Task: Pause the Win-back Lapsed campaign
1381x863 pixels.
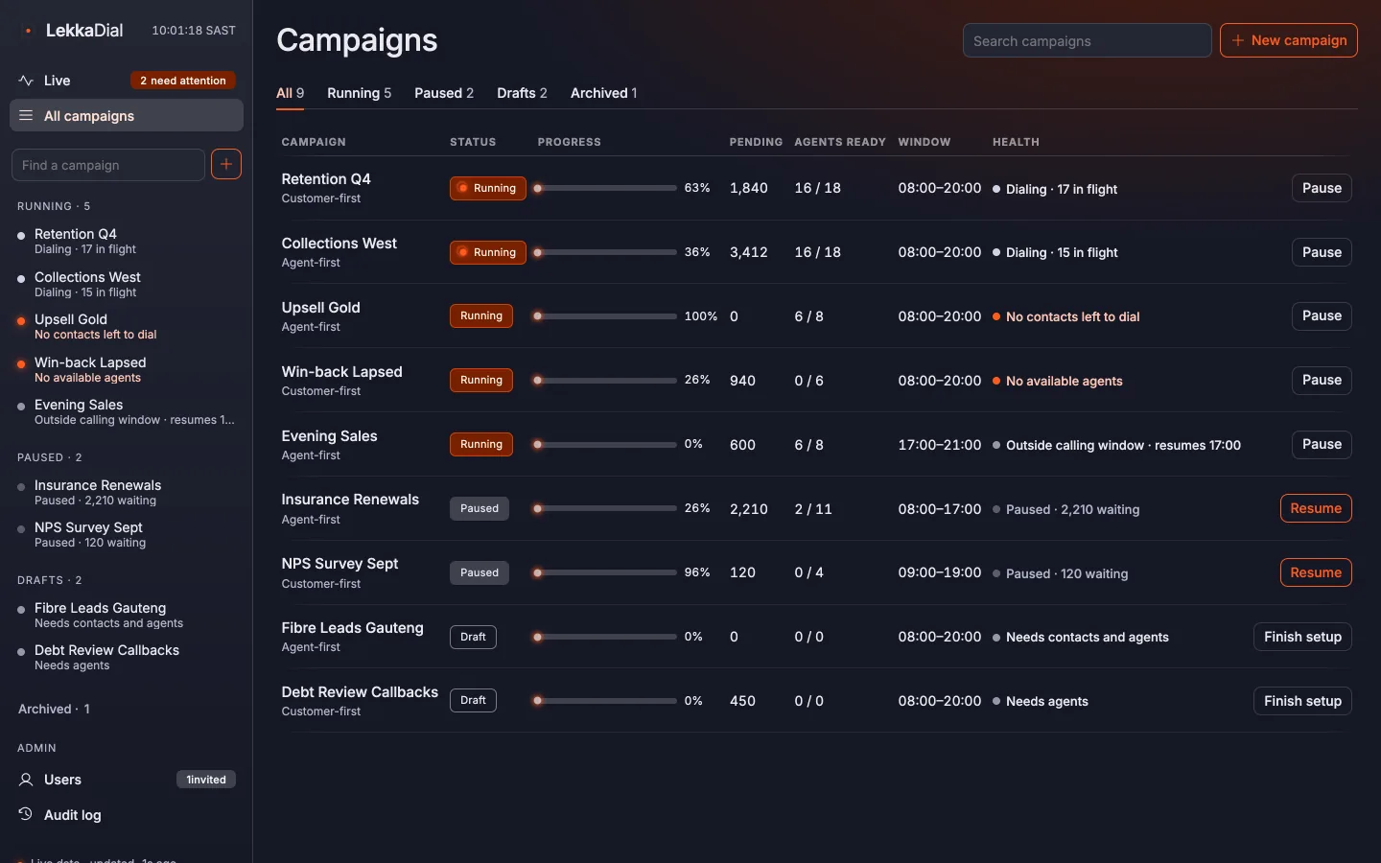Action: [1322, 380]
